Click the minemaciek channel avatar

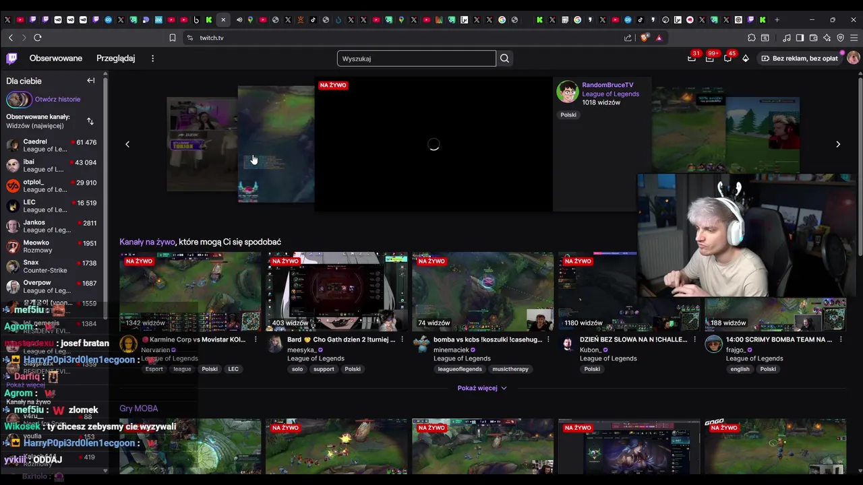[421, 344]
